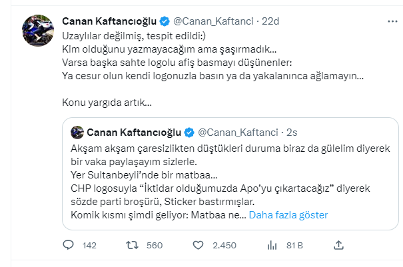The image size is (403, 267).
Task: Click the 142 reply count
Action: (89, 246)
